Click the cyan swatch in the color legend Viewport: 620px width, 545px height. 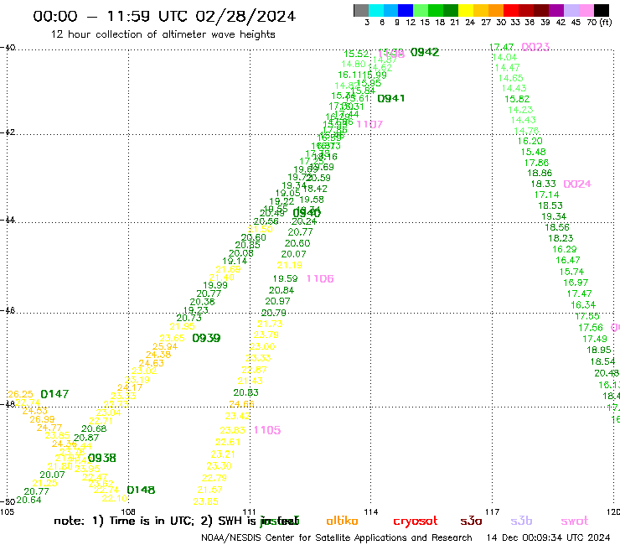coord(376,10)
